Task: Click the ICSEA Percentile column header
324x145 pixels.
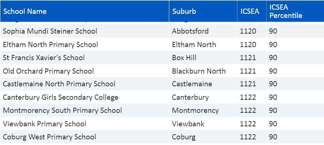Action: point(286,11)
